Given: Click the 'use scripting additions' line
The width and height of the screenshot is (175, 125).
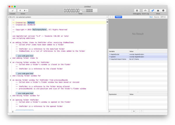Looking at the screenshot, I should (x=24, y=38).
